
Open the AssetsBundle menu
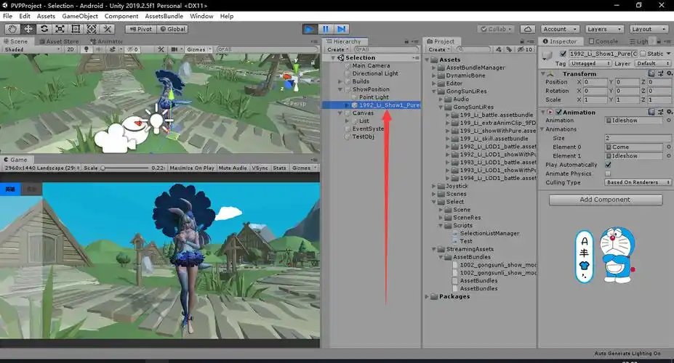click(164, 16)
